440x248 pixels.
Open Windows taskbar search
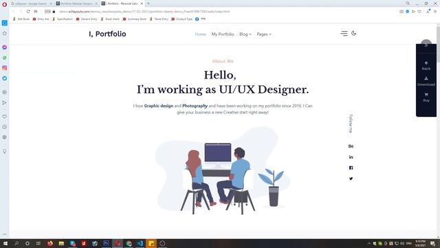[16, 243]
